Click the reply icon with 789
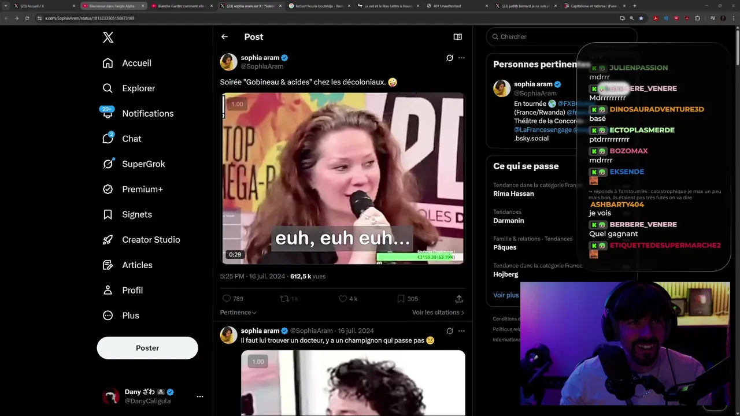This screenshot has height=416, width=740. point(227,299)
